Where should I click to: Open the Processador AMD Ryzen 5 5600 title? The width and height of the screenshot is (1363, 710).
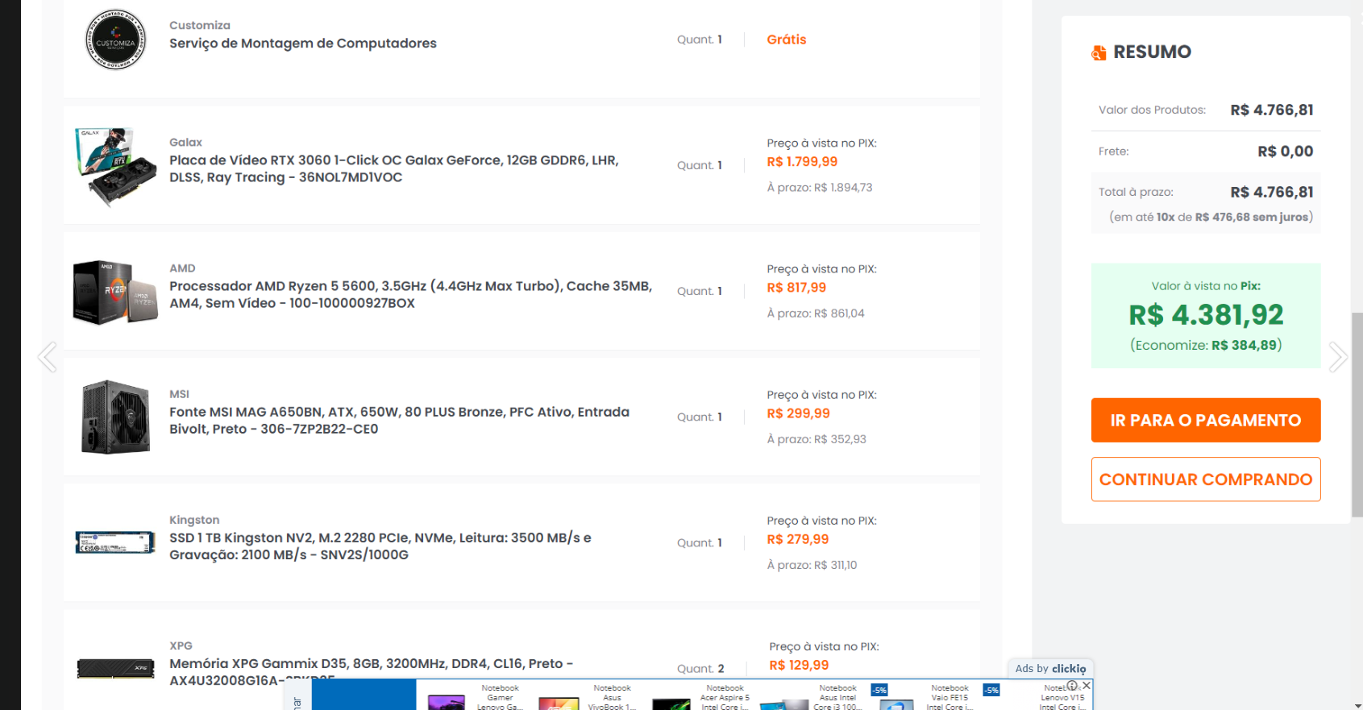(410, 294)
